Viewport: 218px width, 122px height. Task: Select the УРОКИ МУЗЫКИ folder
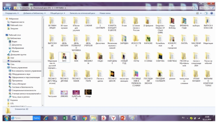(x=196, y=76)
